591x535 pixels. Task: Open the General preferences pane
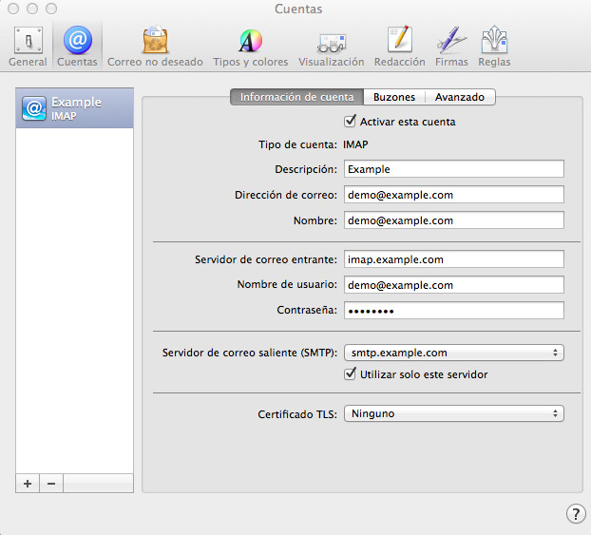click(27, 46)
